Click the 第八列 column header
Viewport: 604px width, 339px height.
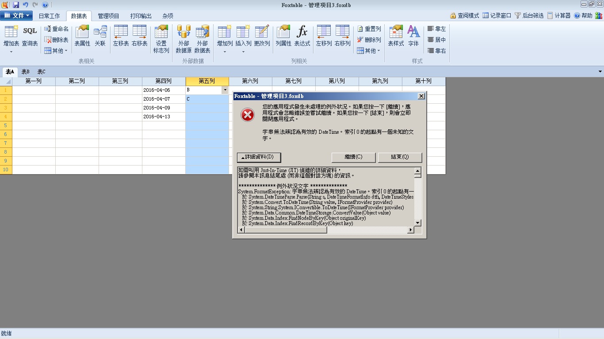pyautogui.click(x=337, y=81)
